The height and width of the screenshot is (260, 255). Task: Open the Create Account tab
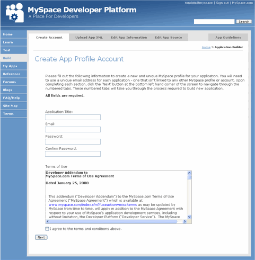[x=49, y=38]
